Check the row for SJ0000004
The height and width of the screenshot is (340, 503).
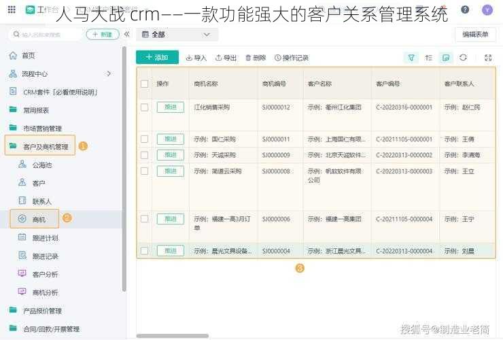coord(144,251)
